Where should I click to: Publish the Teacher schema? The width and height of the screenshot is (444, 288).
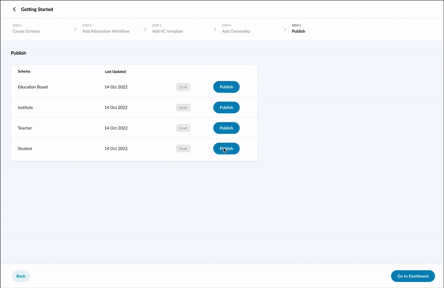tap(226, 128)
